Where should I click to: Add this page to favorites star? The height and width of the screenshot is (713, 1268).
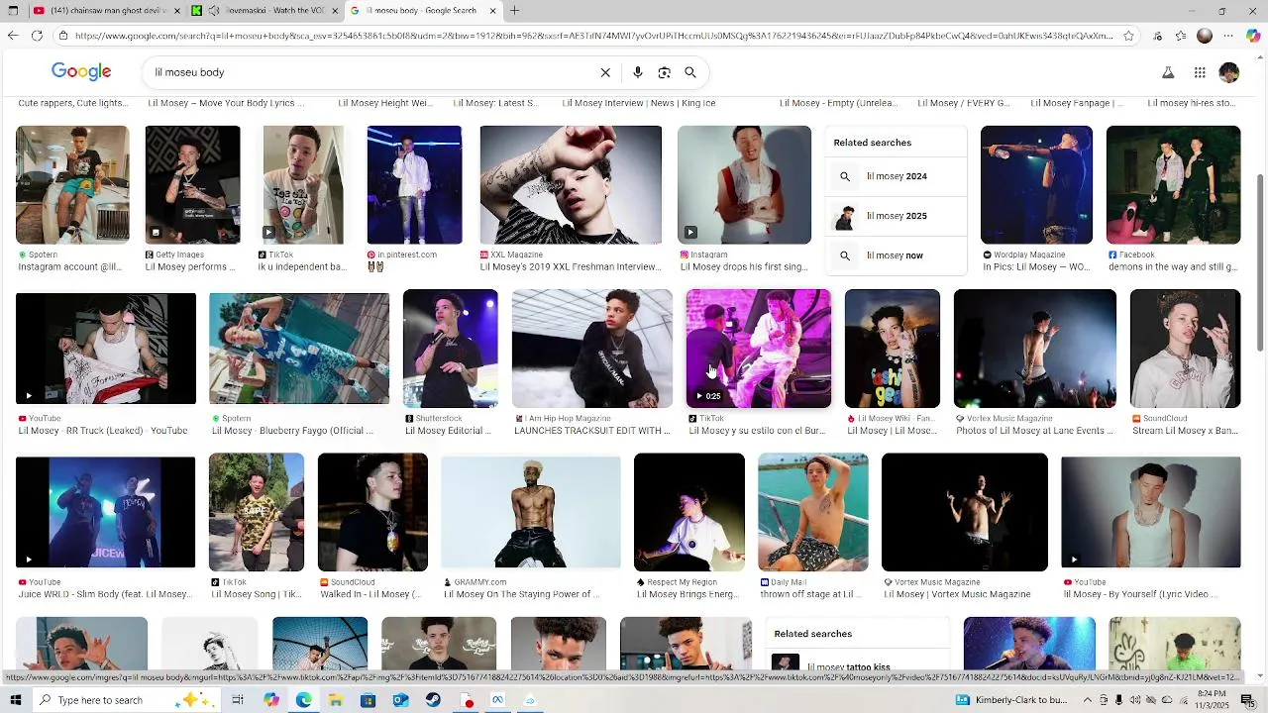1128,36
